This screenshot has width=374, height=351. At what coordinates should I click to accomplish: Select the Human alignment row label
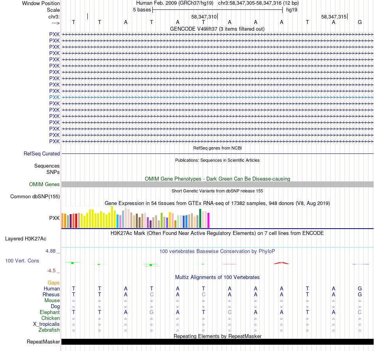52,288
